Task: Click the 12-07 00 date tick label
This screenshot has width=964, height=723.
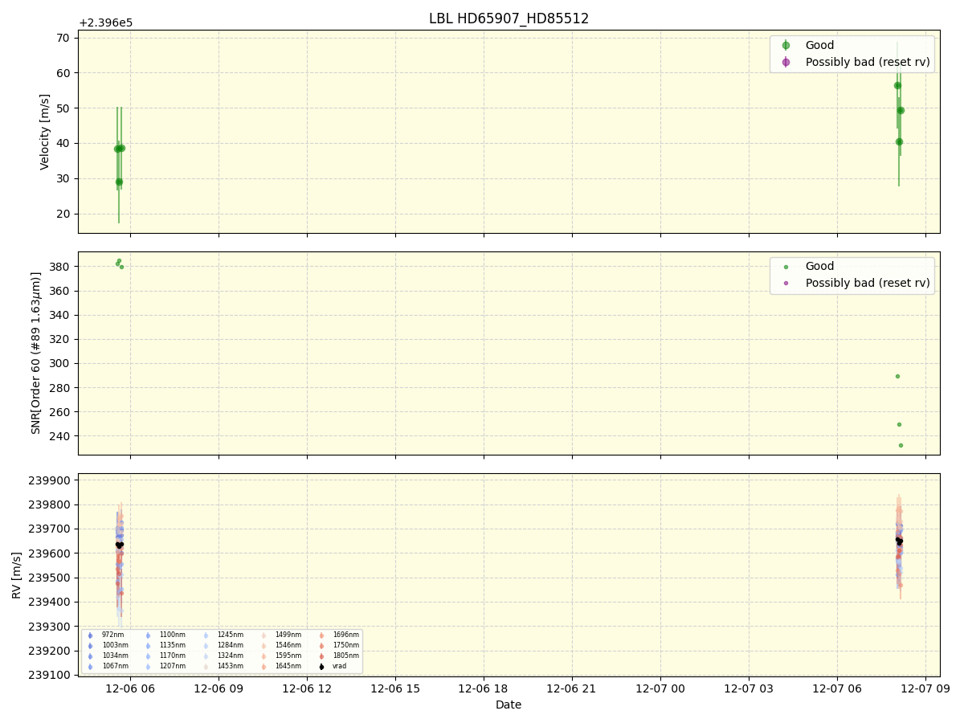Action: coord(660,688)
